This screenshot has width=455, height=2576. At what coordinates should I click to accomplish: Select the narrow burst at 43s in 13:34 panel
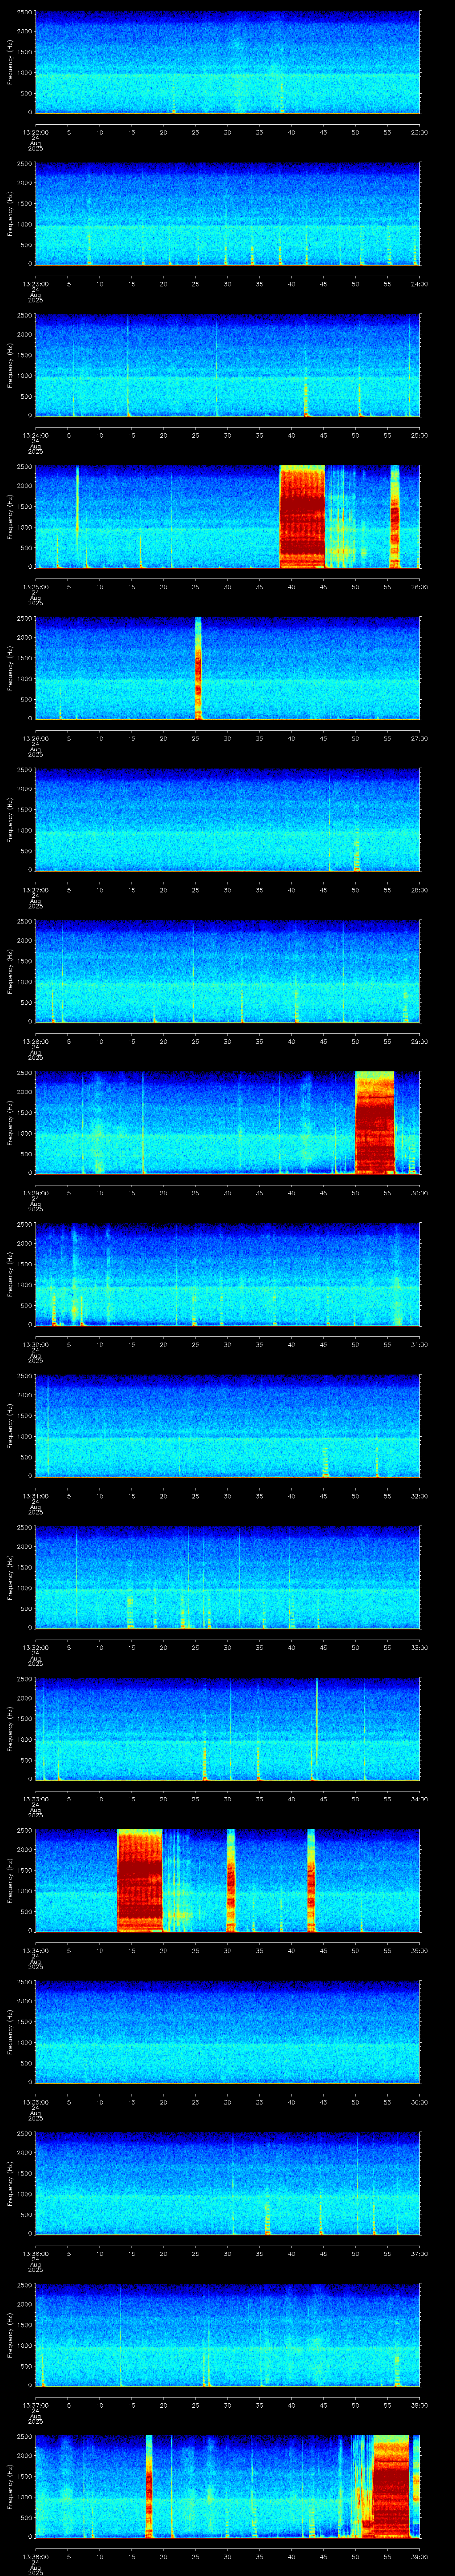[311, 1880]
